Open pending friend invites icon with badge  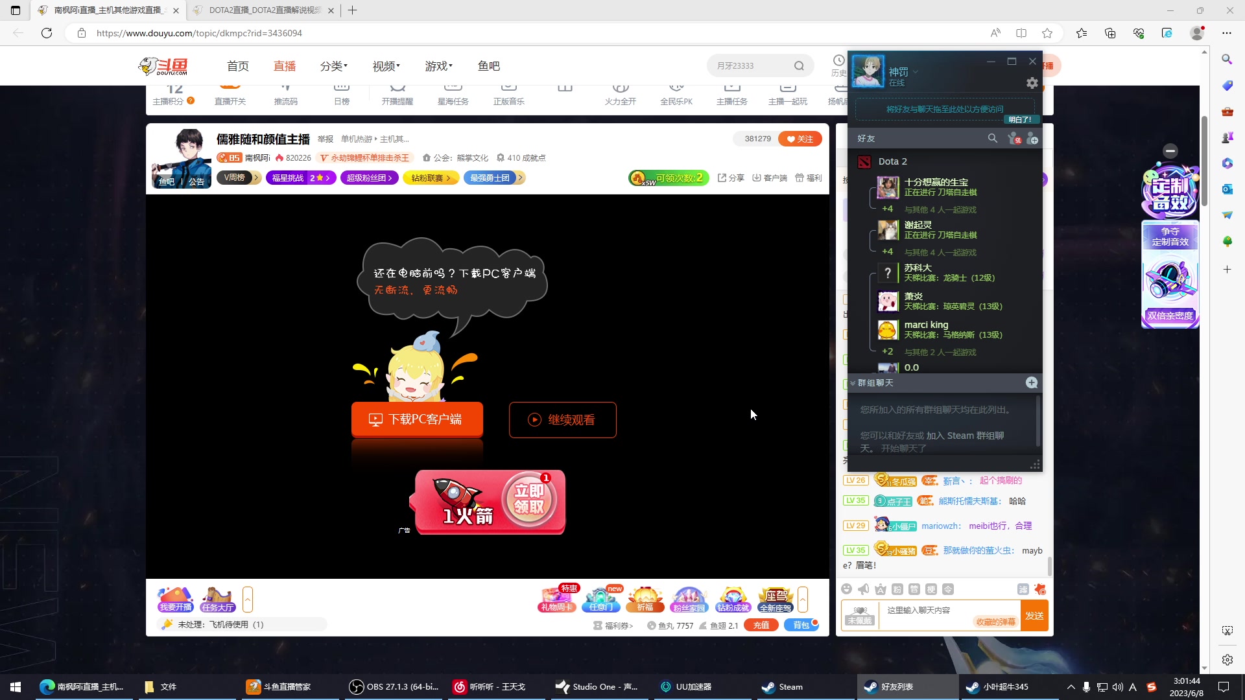coord(1014,138)
